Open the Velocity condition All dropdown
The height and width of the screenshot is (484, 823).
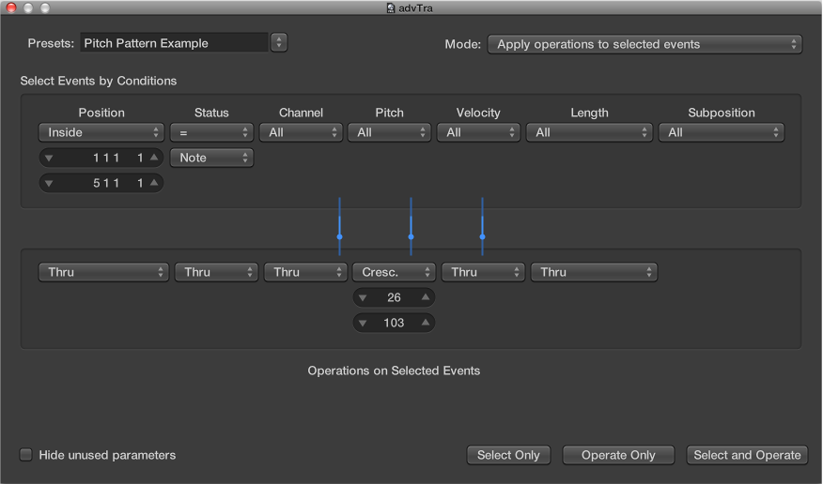click(x=479, y=132)
